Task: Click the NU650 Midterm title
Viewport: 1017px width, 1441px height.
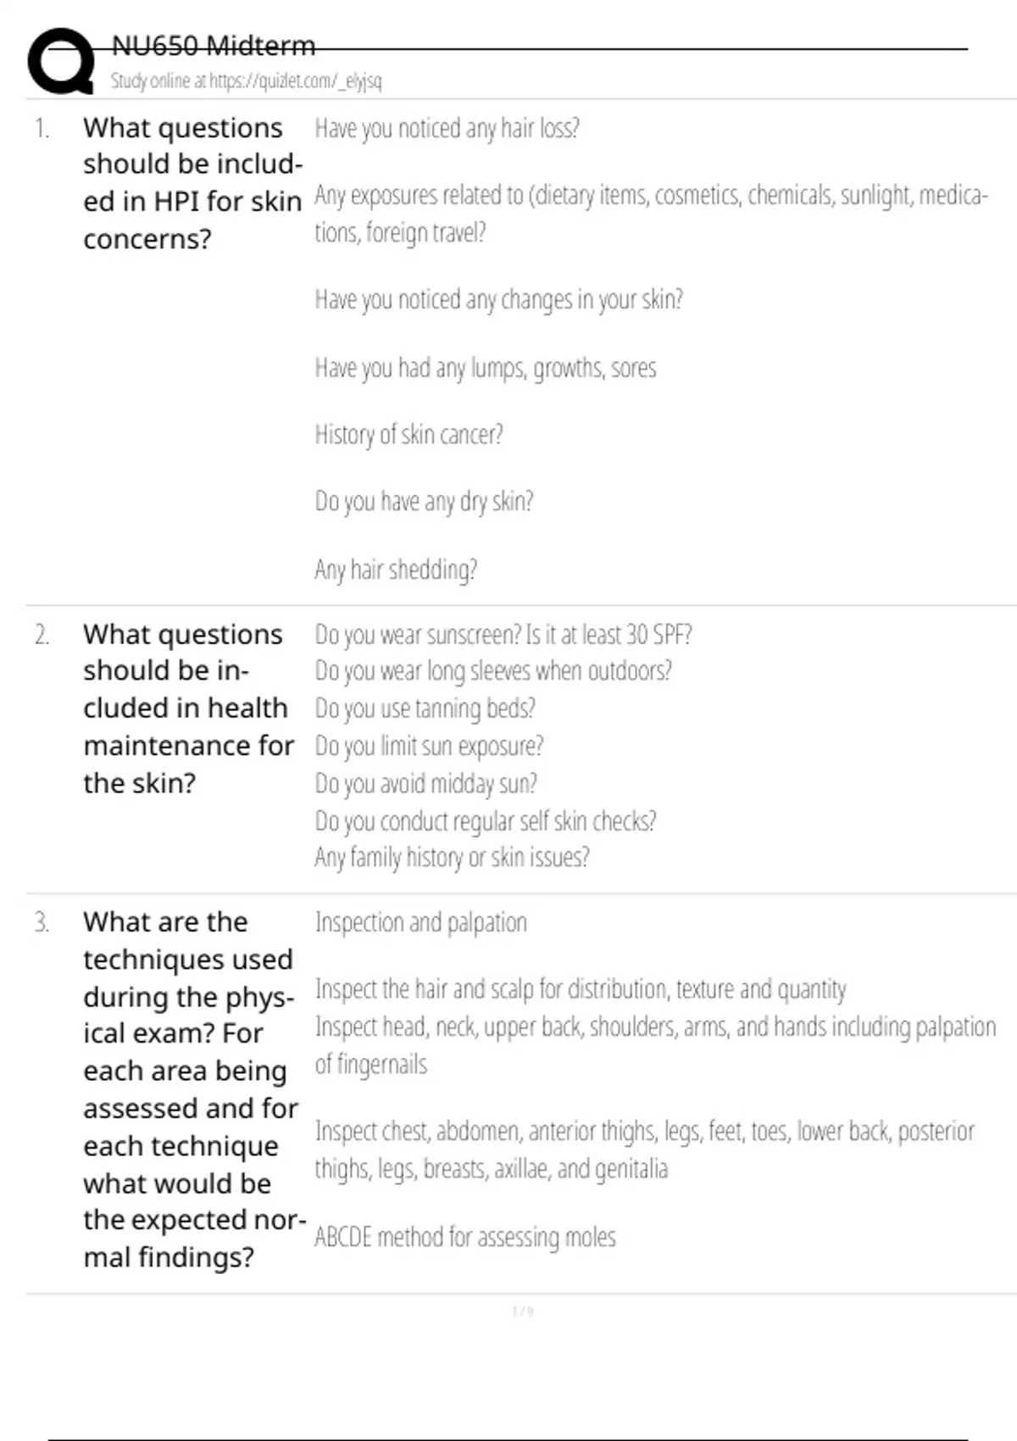Action: [x=214, y=45]
